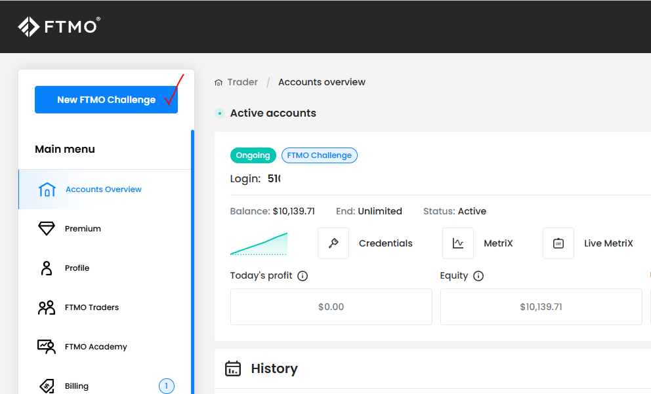Click the Live MetriX icon button
651x394 pixels.
point(558,243)
